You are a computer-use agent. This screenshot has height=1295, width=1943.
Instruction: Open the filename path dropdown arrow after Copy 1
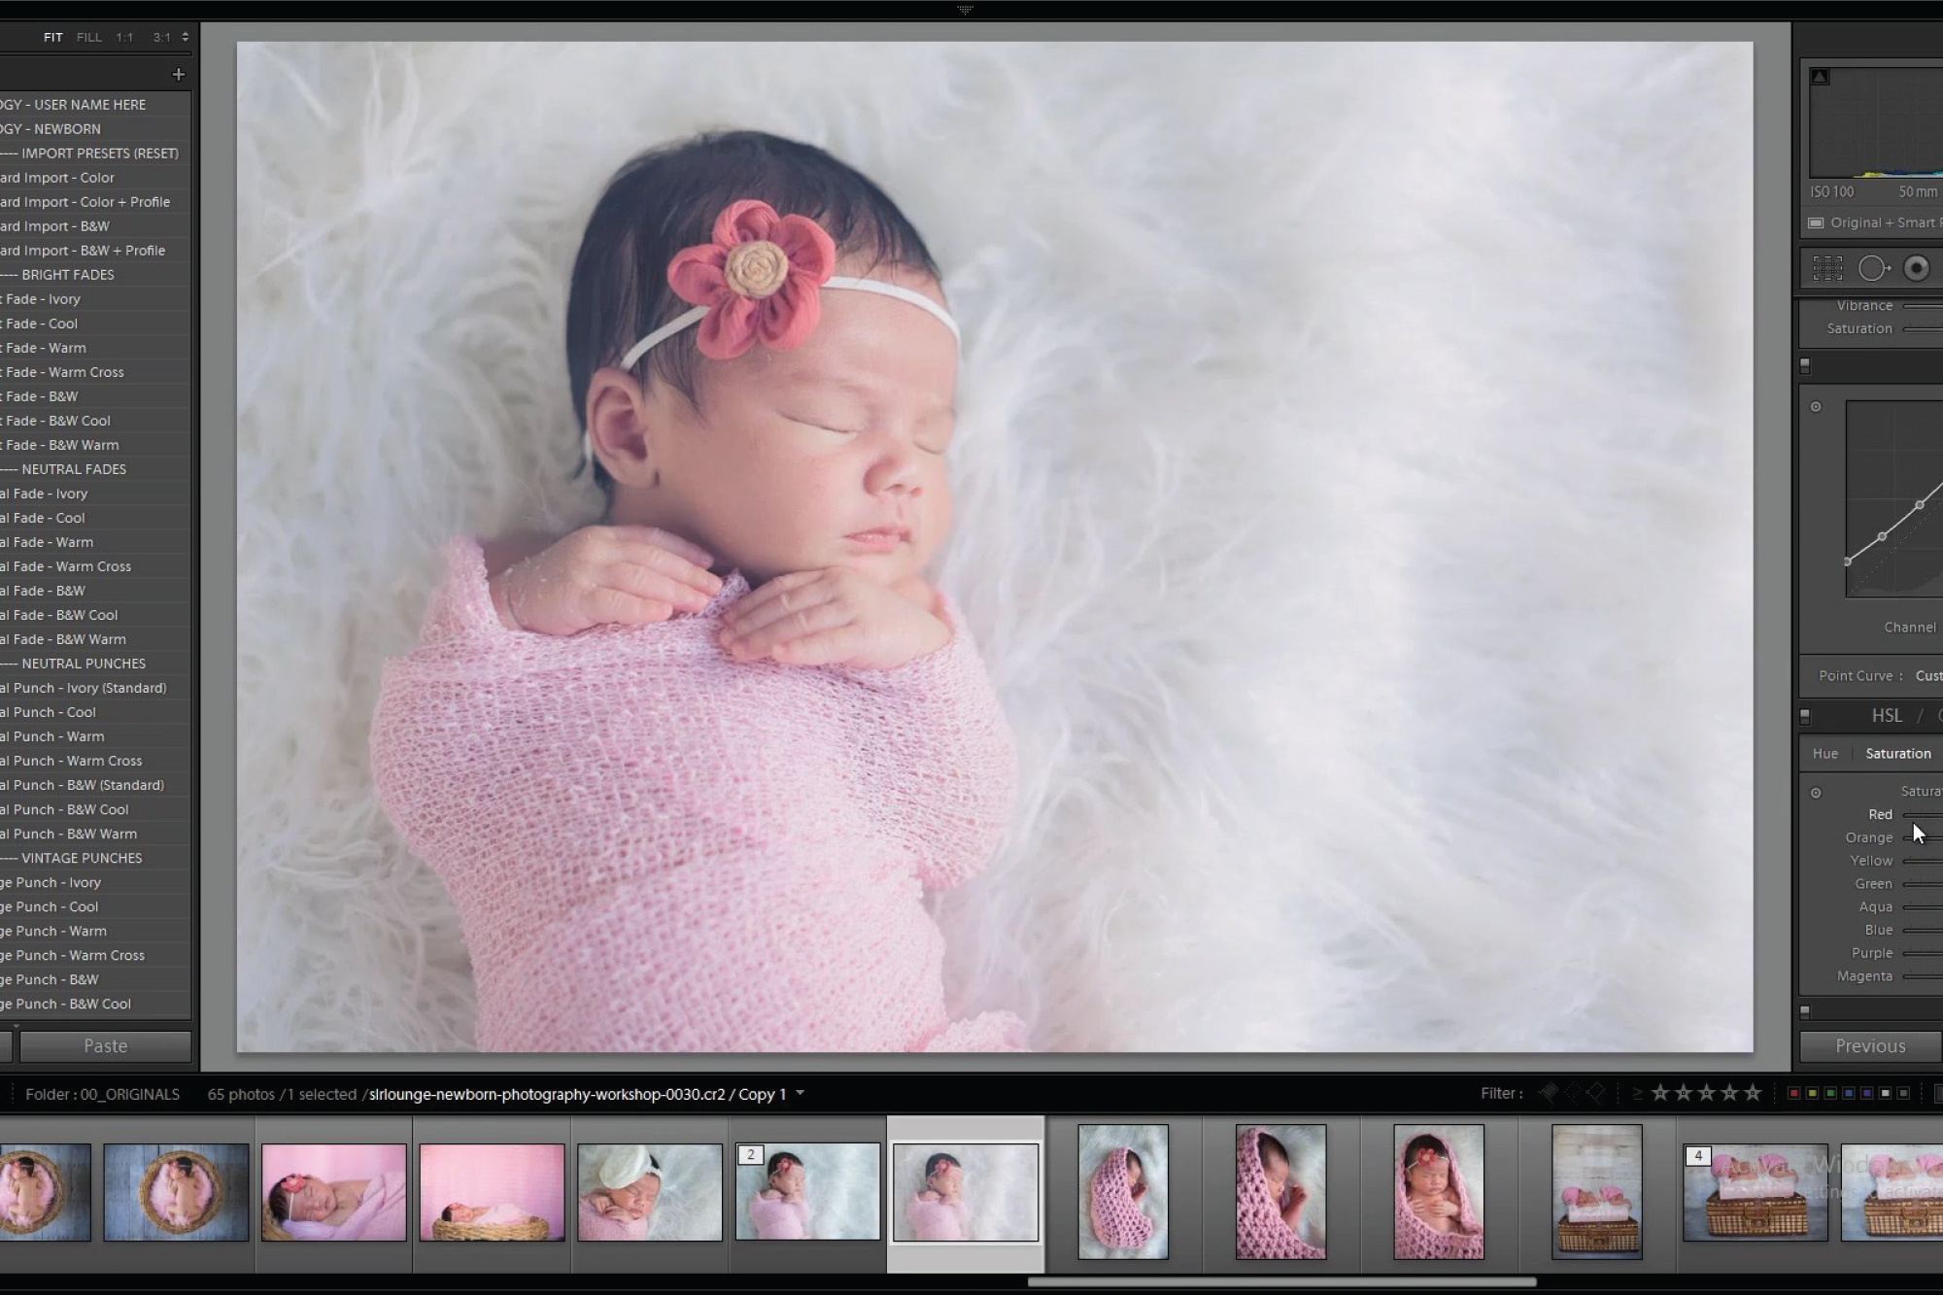click(801, 1093)
